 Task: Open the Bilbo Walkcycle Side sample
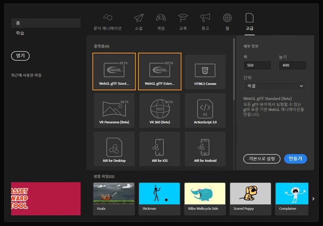click(205, 199)
